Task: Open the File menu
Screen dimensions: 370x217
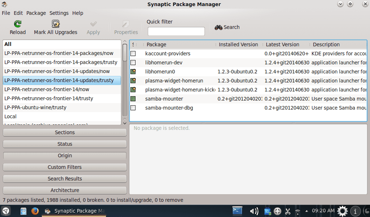Action: pos(6,13)
